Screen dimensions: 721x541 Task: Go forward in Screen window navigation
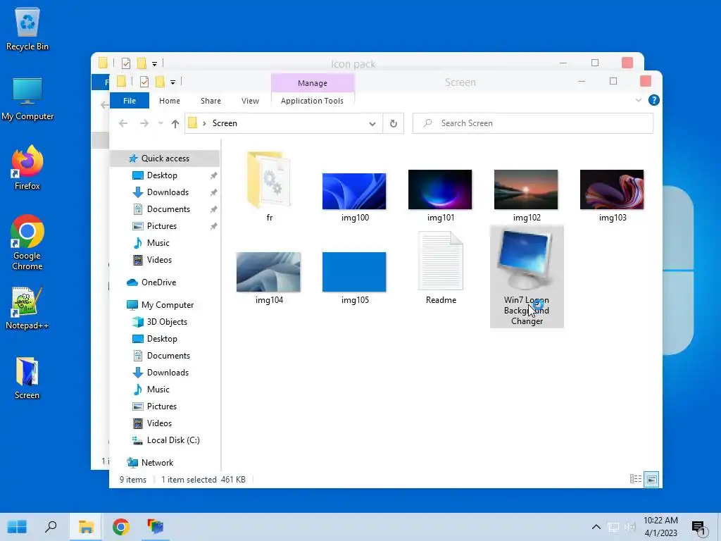coord(144,123)
